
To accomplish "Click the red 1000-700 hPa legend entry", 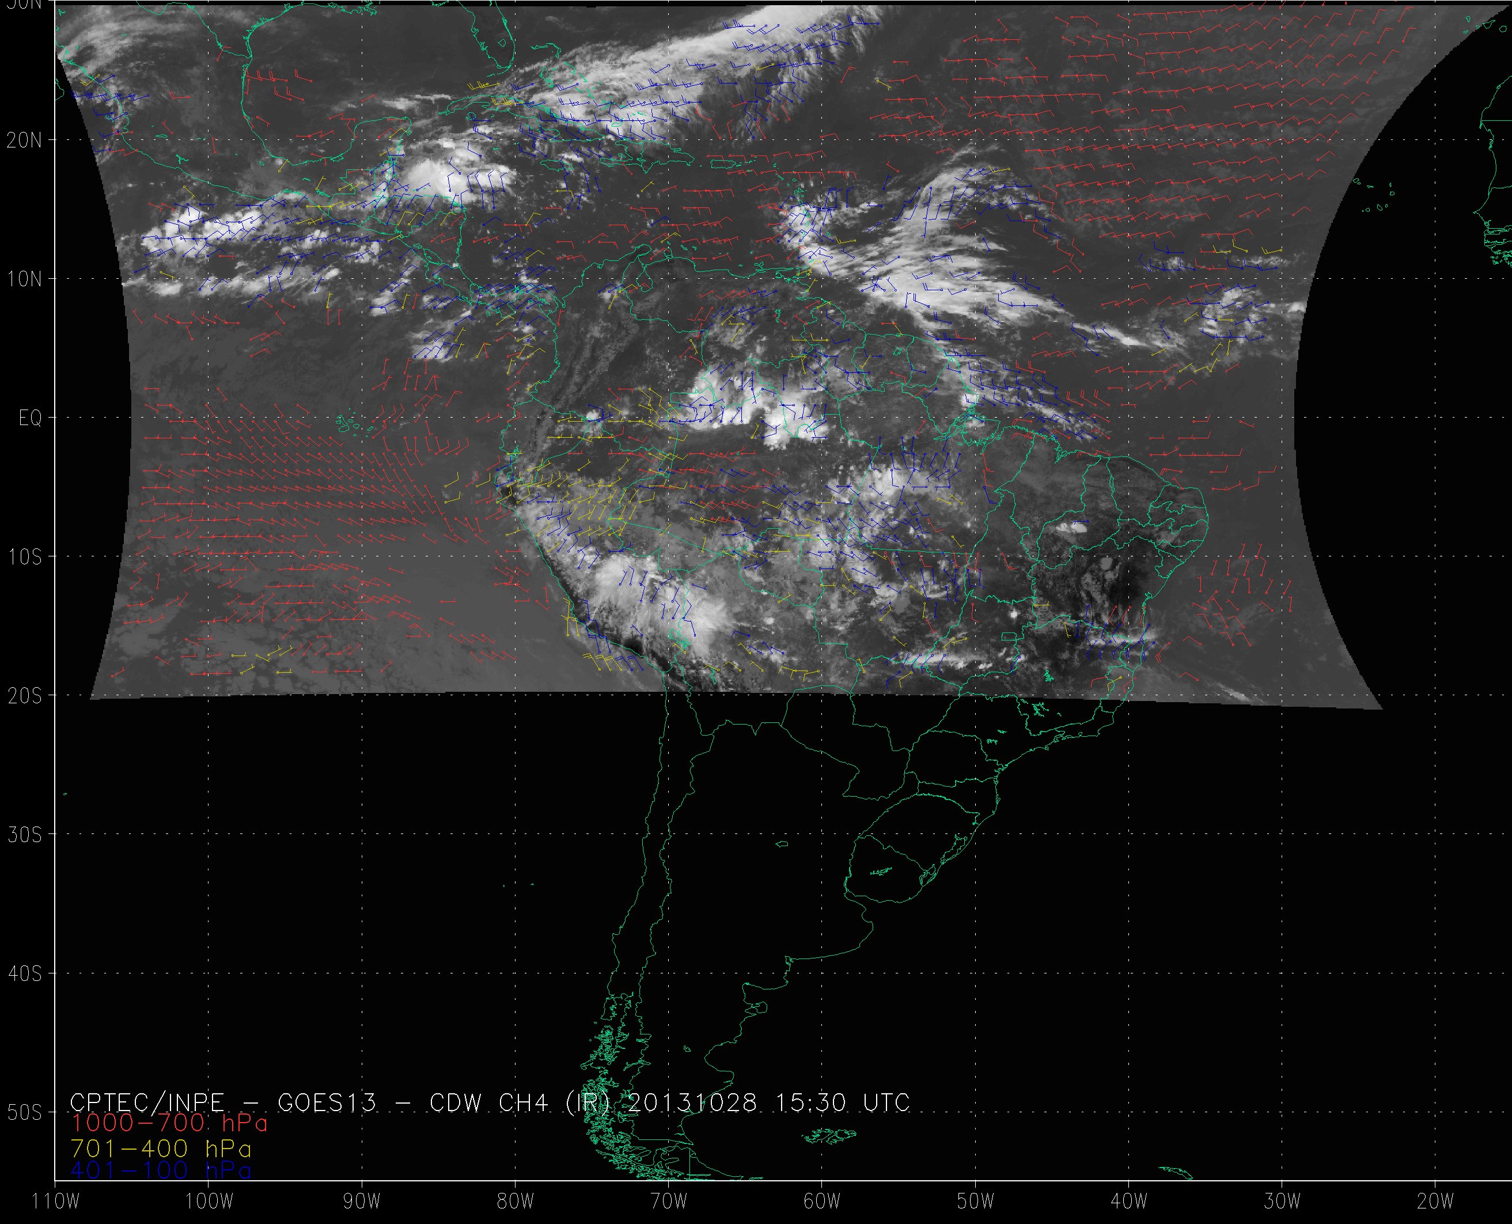I will point(169,1123).
